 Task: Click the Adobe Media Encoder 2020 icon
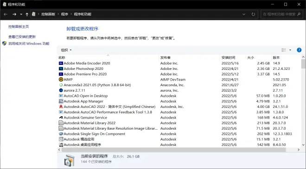(x=61, y=63)
